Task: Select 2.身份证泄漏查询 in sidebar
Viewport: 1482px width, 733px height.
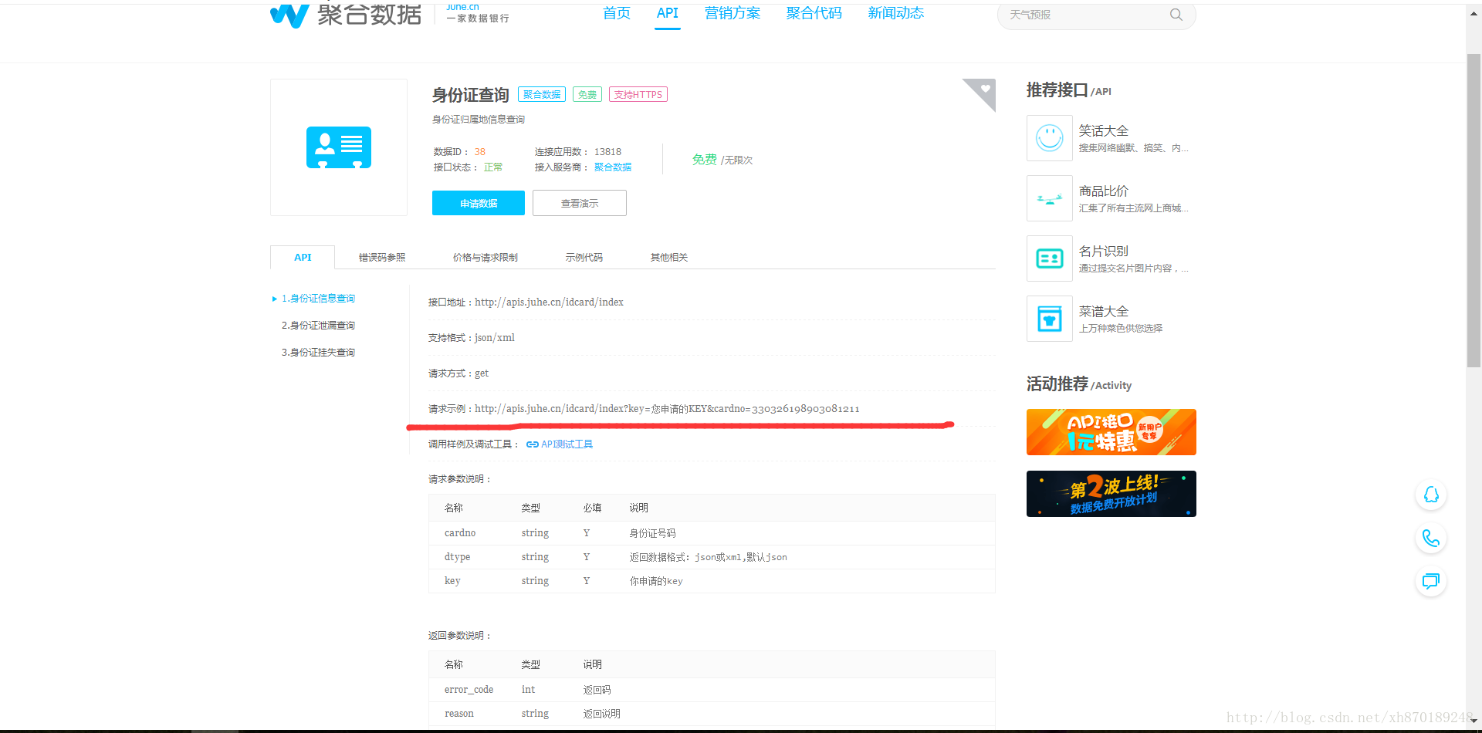Action: 318,326
